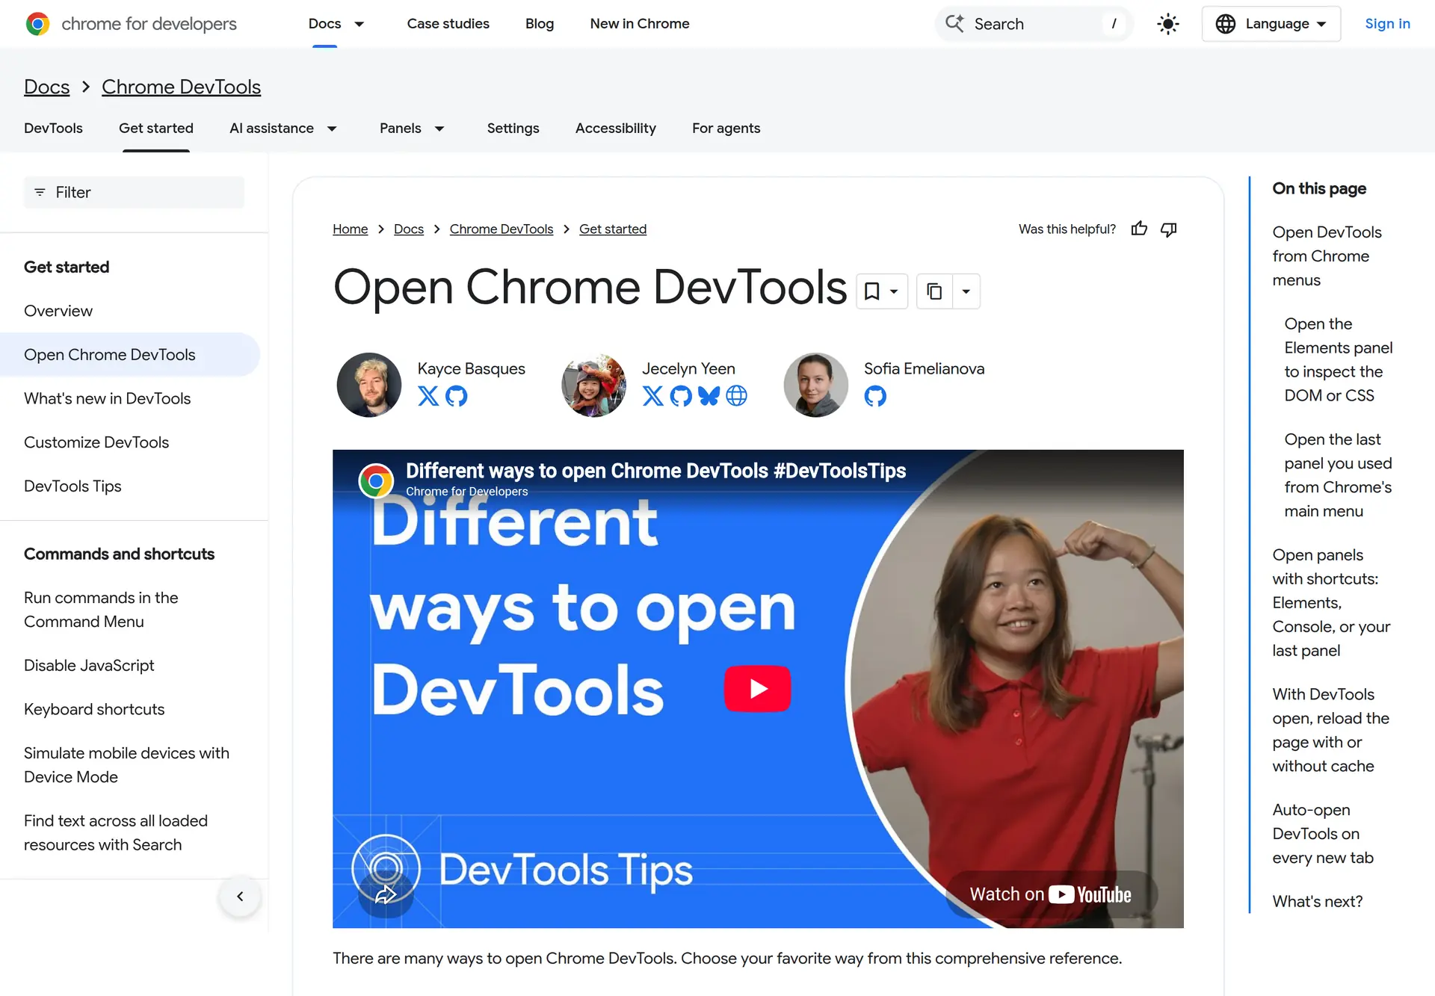
Task: Jump to reload the page with cache section
Action: click(1330, 731)
